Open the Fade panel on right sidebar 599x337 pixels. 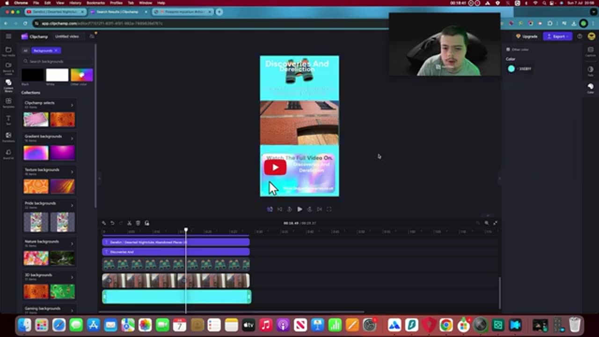pos(591,71)
